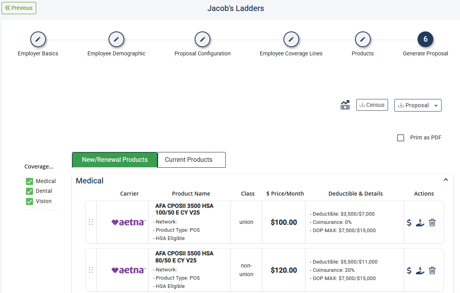Click the Employee Demographic step label
Image resolution: width=460 pixels, height=293 pixels.
[116, 54]
